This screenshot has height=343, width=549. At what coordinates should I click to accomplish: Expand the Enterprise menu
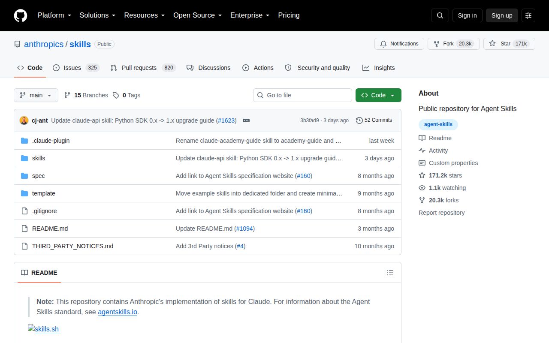click(x=250, y=15)
